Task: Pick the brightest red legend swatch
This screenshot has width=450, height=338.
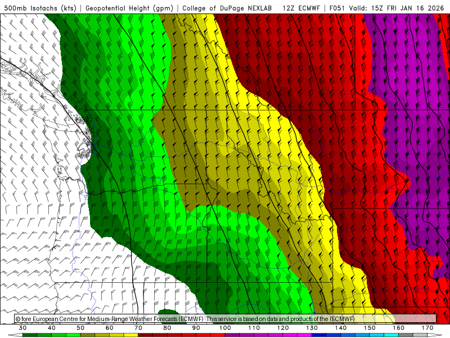Action: 218,335
